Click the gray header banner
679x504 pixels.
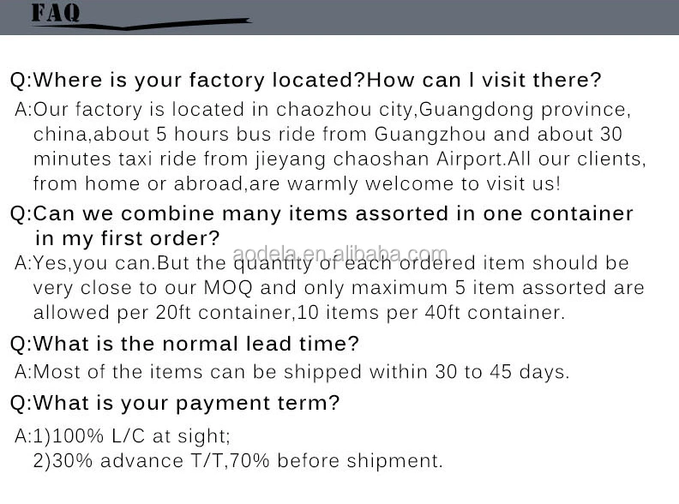click(x=339, y=17)
